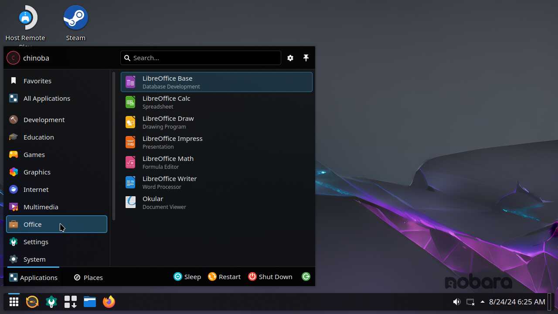The width and height of the screenshot is (558, 314).
Task: Launch Okular document viewer
Action: 216,202
